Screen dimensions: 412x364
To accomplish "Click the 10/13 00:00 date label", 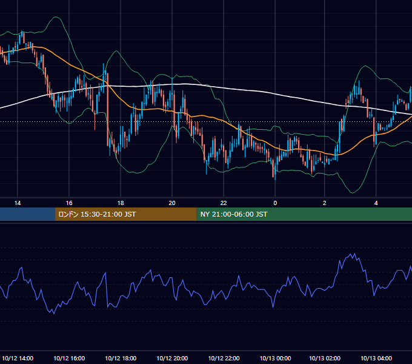I will tap(275, 358).
